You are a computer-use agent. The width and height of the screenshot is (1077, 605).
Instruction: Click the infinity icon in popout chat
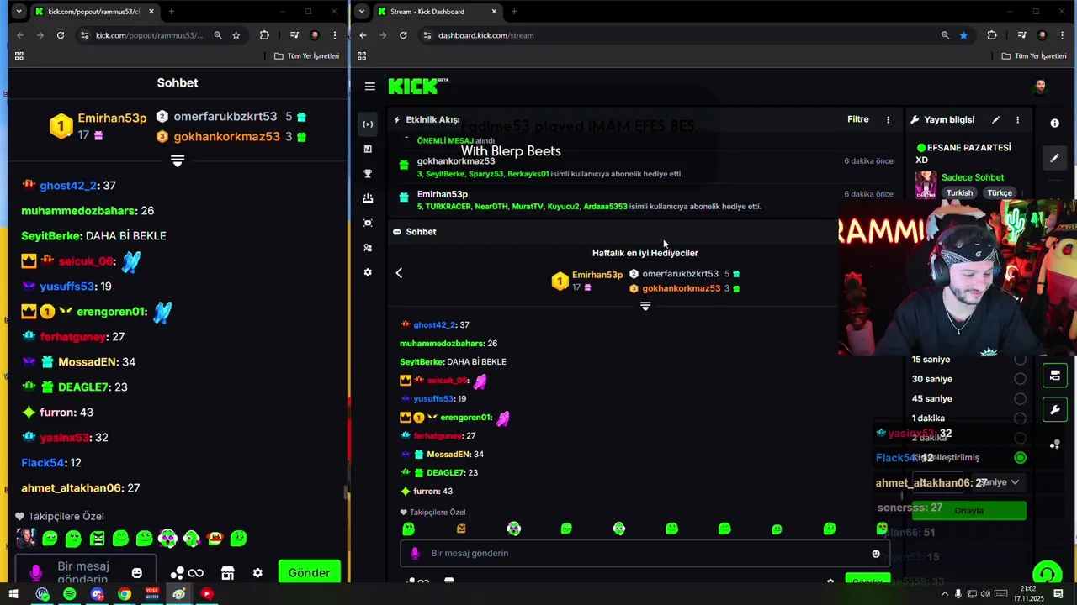195,573
